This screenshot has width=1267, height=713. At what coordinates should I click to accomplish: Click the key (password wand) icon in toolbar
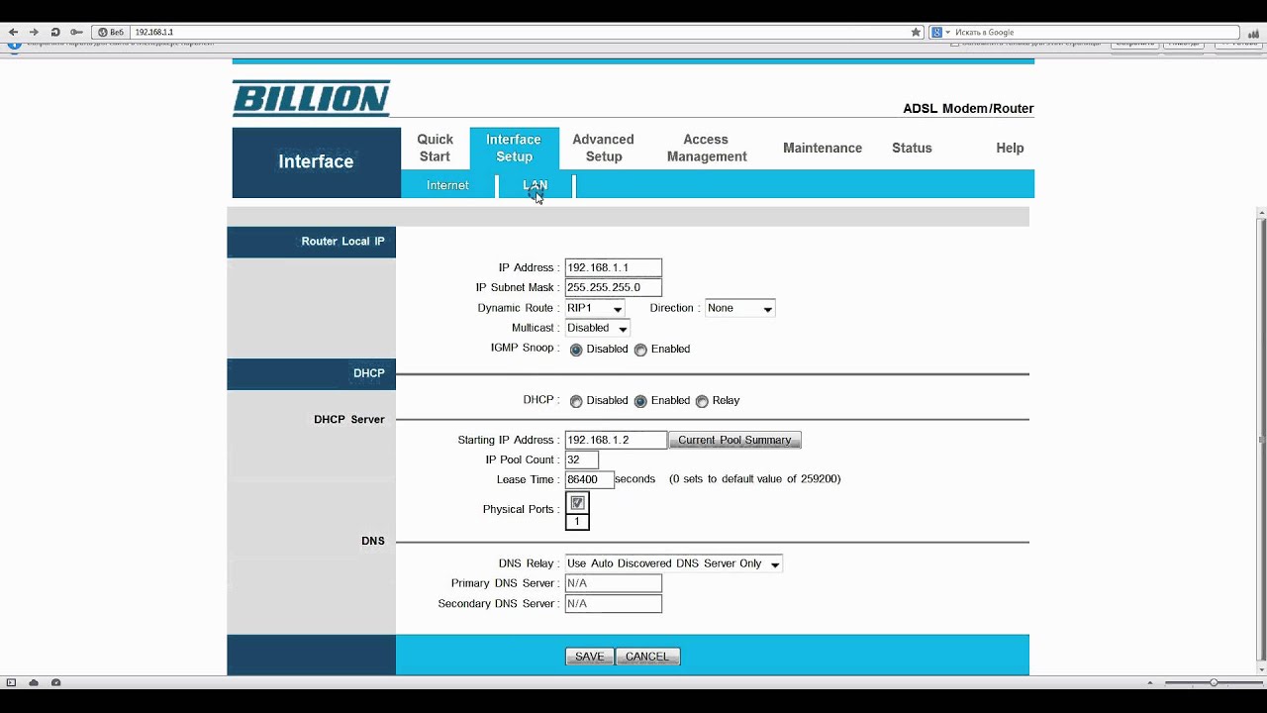coord(76,33)
